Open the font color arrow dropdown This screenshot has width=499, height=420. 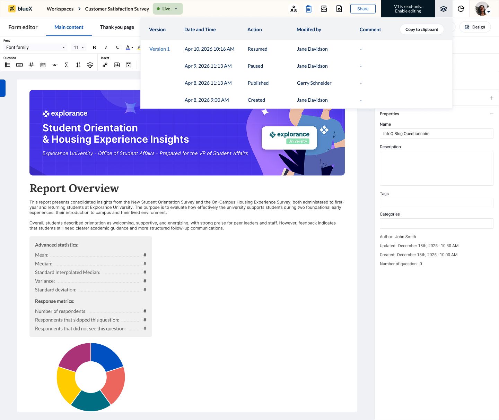point(132,48)
